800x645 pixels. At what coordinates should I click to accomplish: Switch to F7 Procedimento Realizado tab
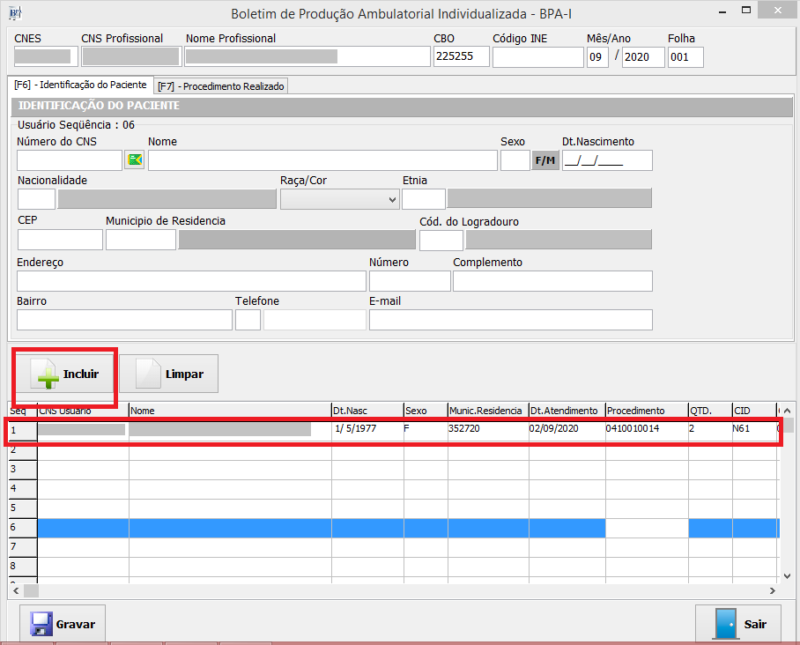tap(222, 86)
